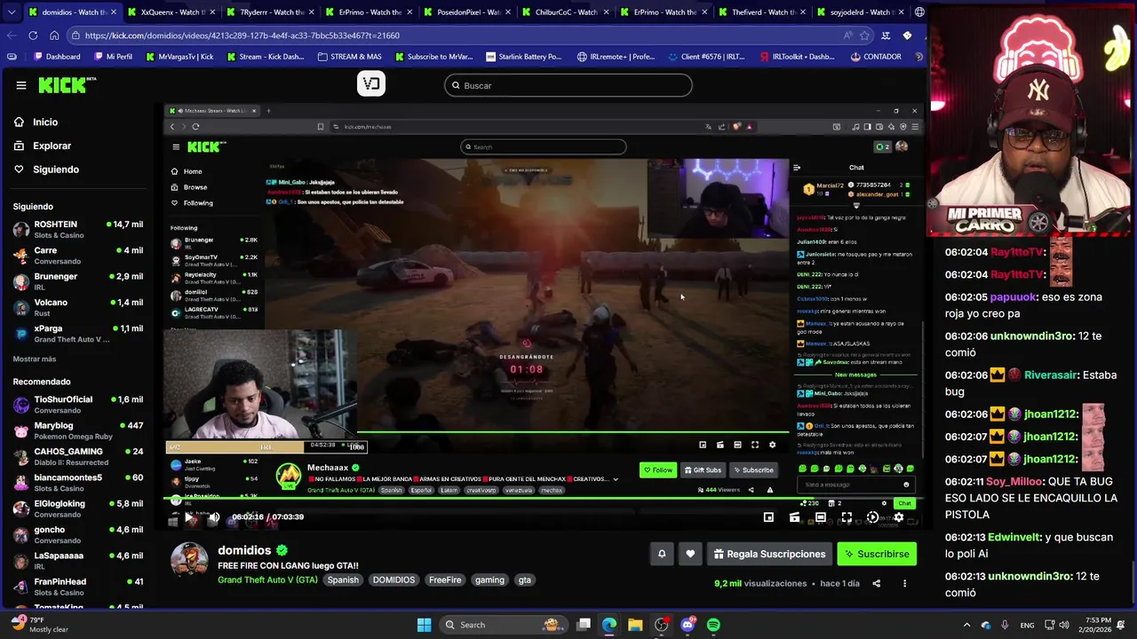Toggle theater mode in the video player

tap(821, 517)
